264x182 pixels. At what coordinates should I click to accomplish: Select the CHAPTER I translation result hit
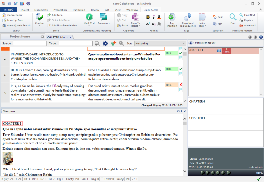tap(224, 50)
